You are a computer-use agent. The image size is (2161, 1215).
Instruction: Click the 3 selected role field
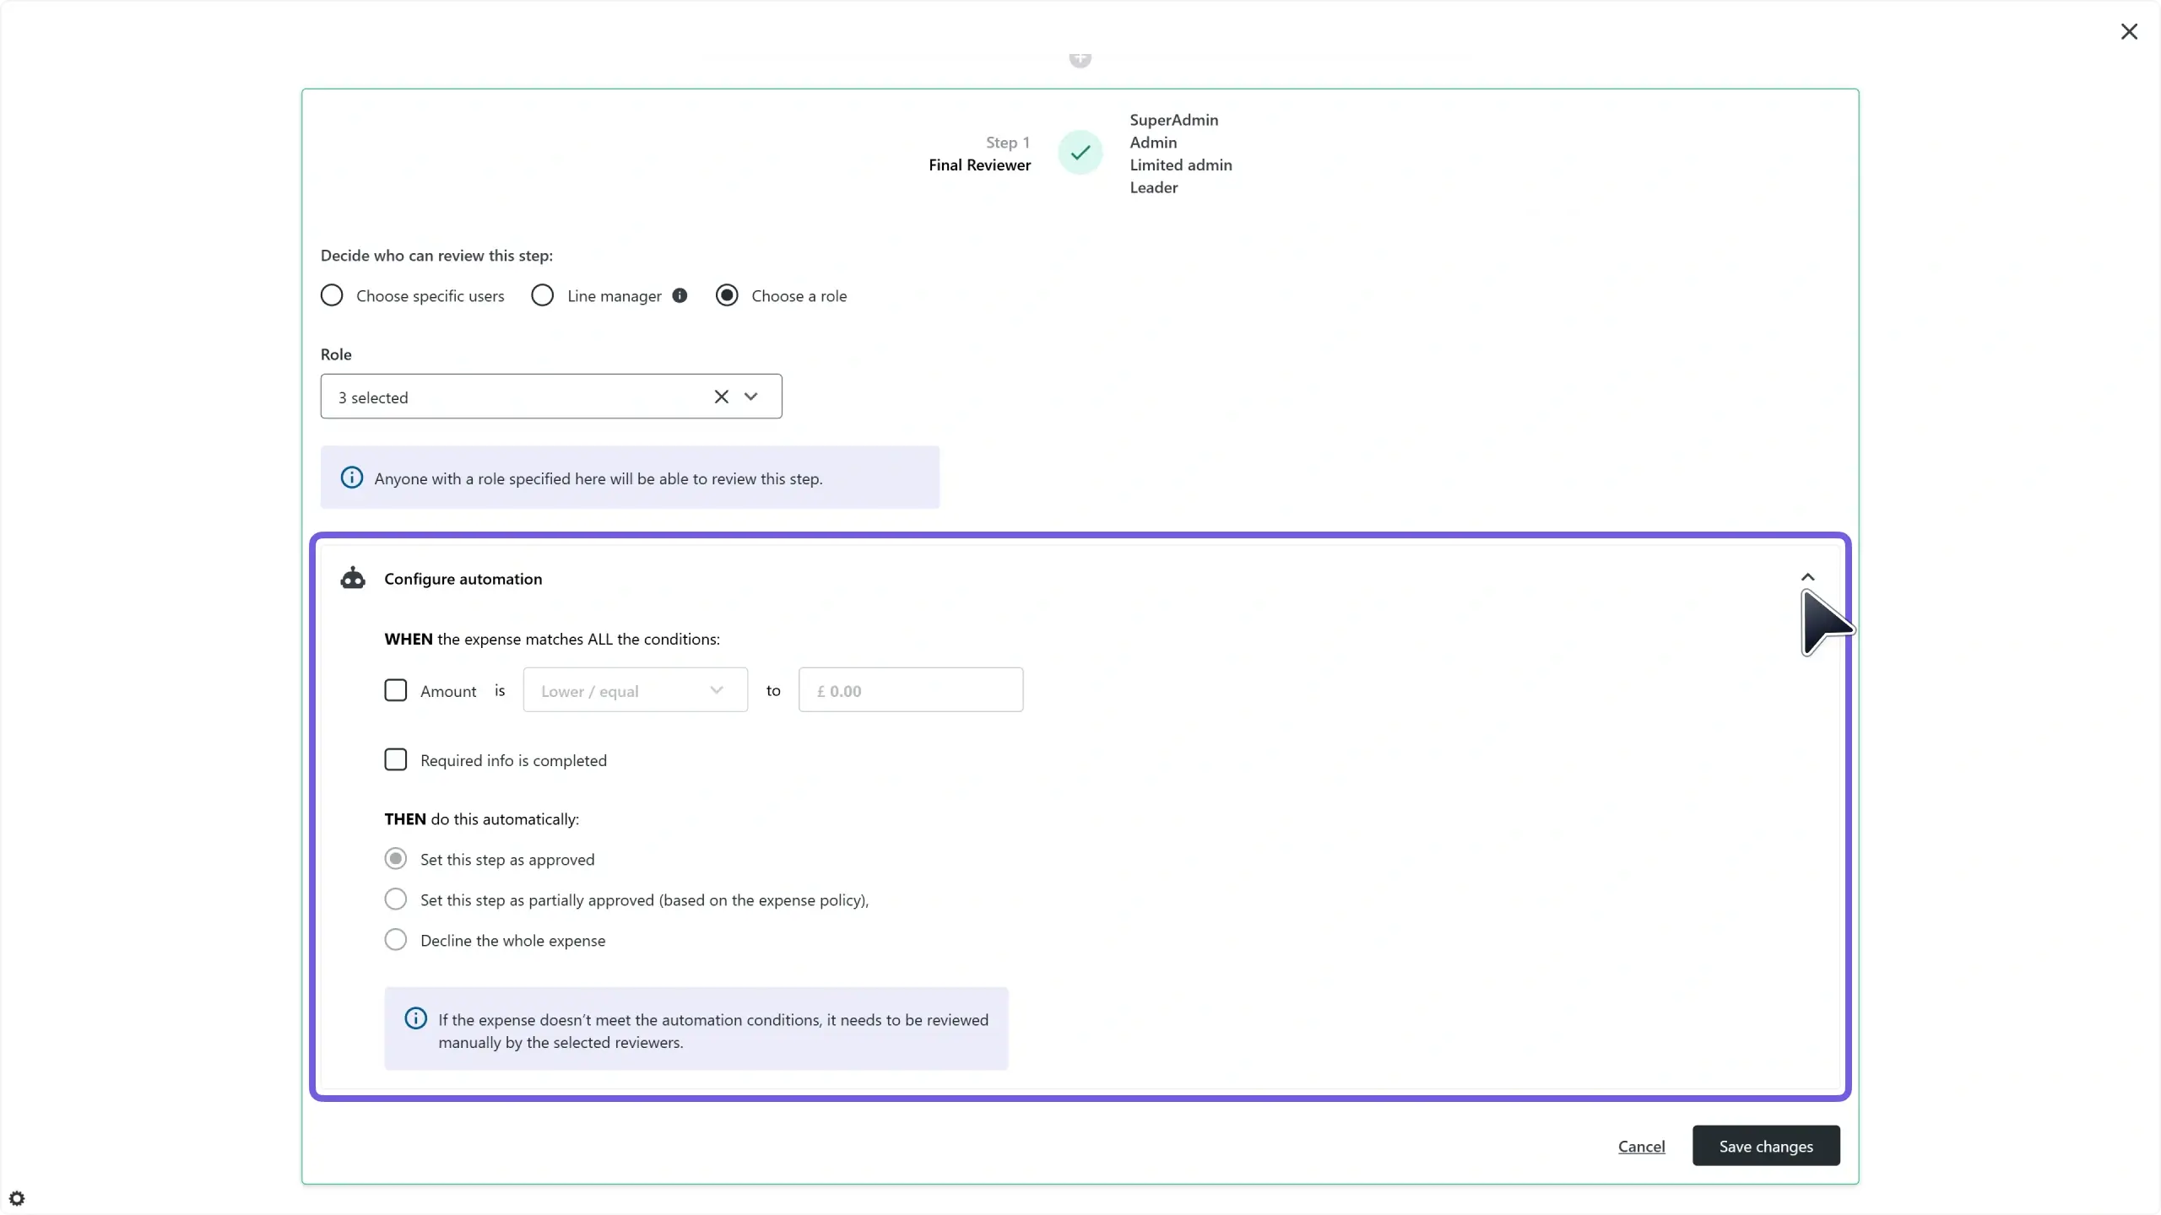click(551, 397)
